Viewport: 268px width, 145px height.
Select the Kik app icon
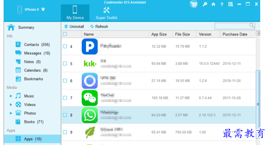[90, 64]
